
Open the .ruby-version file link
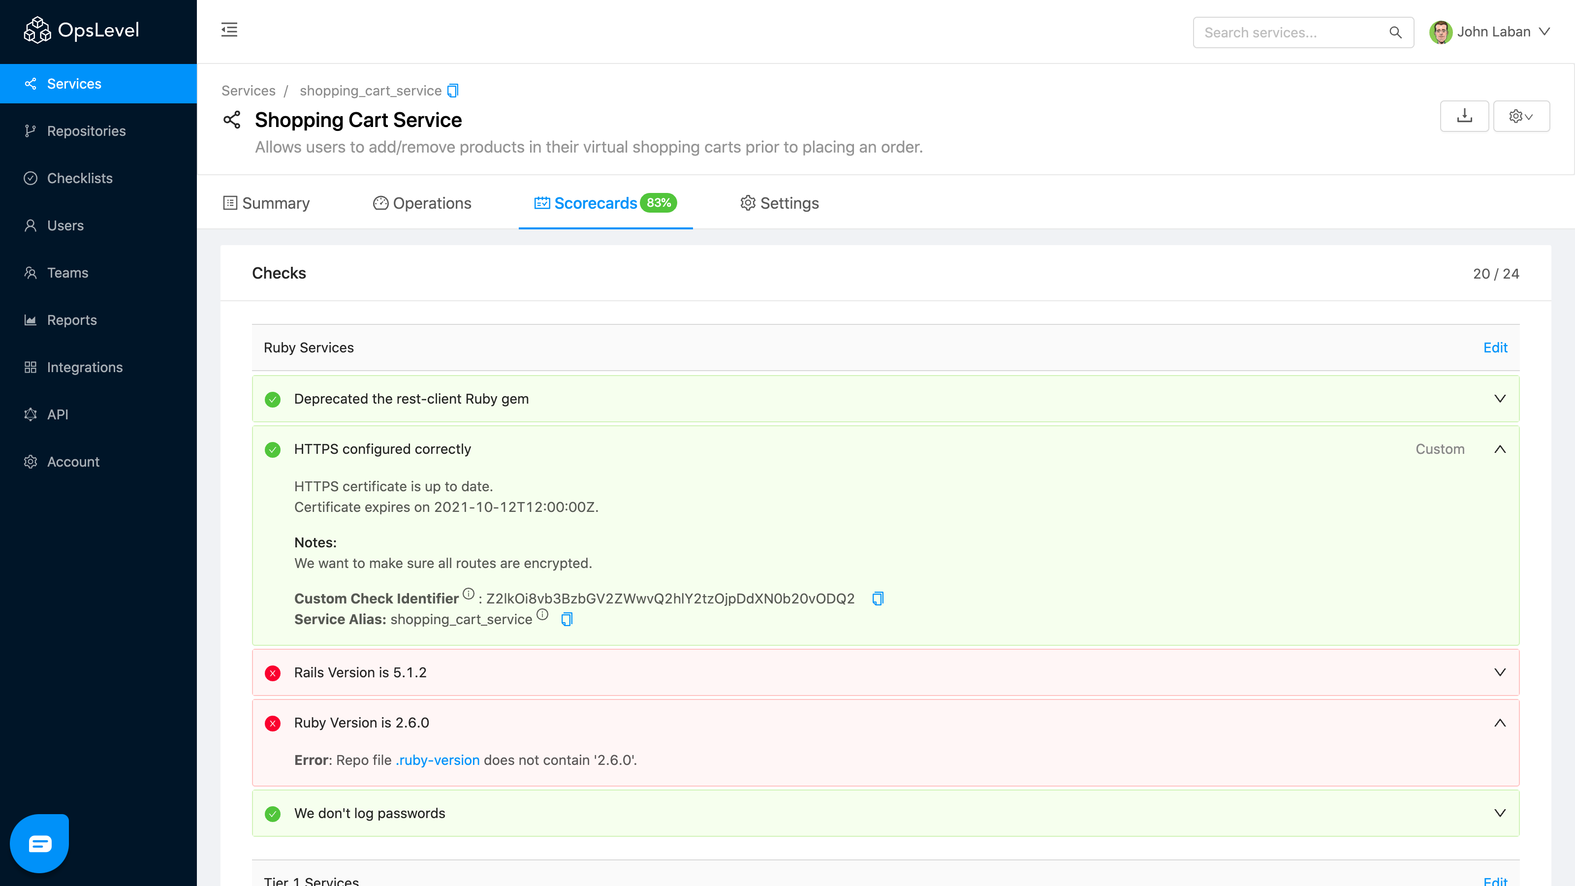[x=438, y=760]
